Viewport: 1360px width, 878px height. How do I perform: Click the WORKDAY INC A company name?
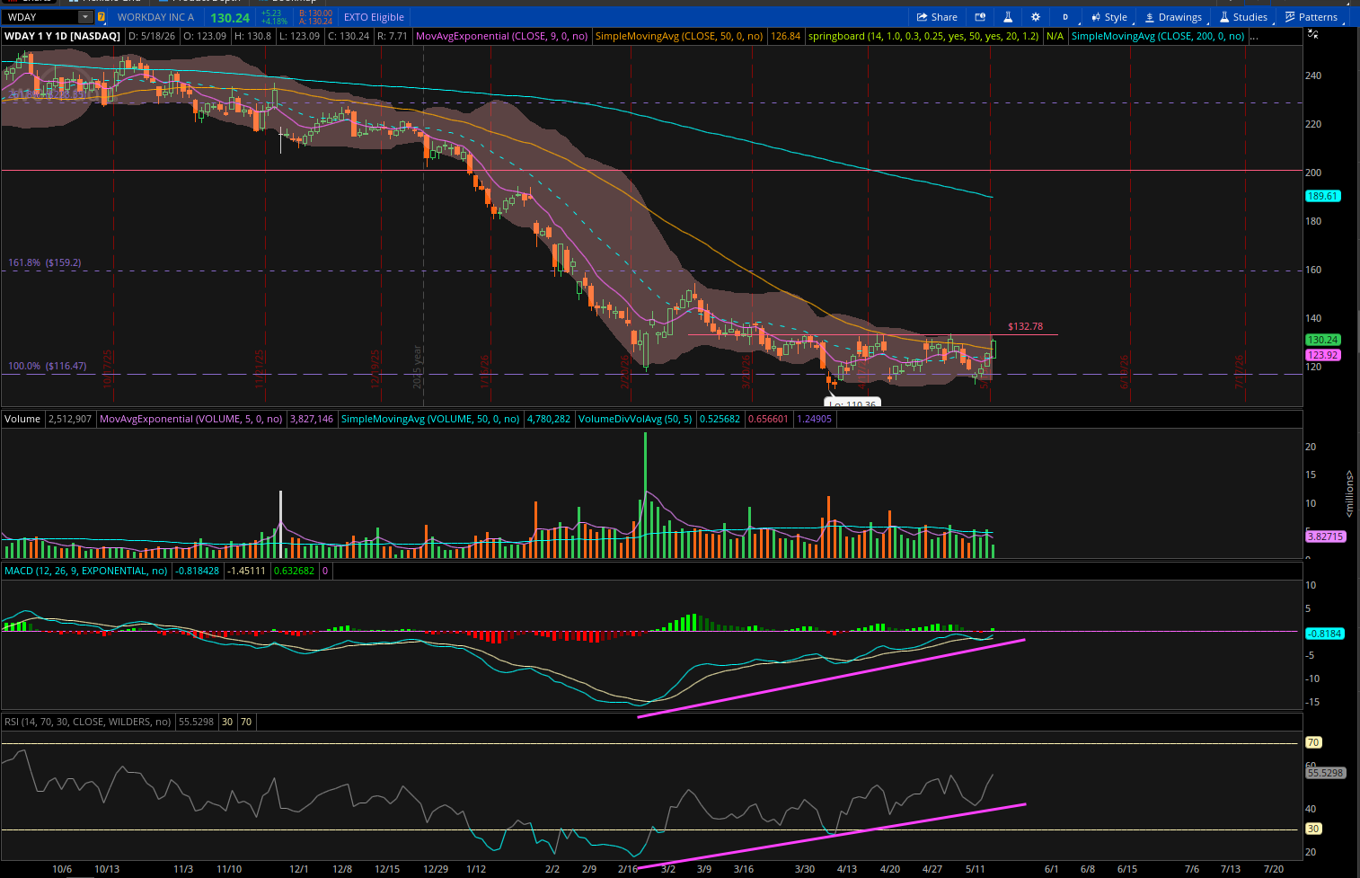(155, 17)
